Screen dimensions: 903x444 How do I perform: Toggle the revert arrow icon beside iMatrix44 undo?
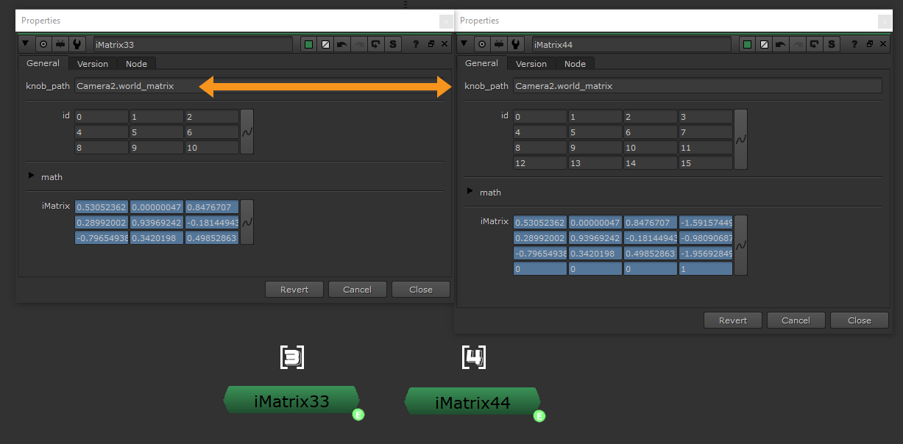click(x=814, y=44)
